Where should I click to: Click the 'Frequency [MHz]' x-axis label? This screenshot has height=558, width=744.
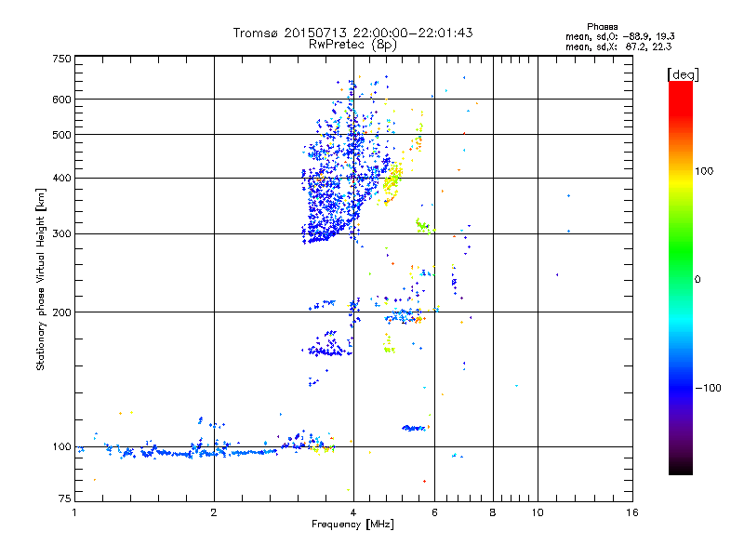pos(352,525)
